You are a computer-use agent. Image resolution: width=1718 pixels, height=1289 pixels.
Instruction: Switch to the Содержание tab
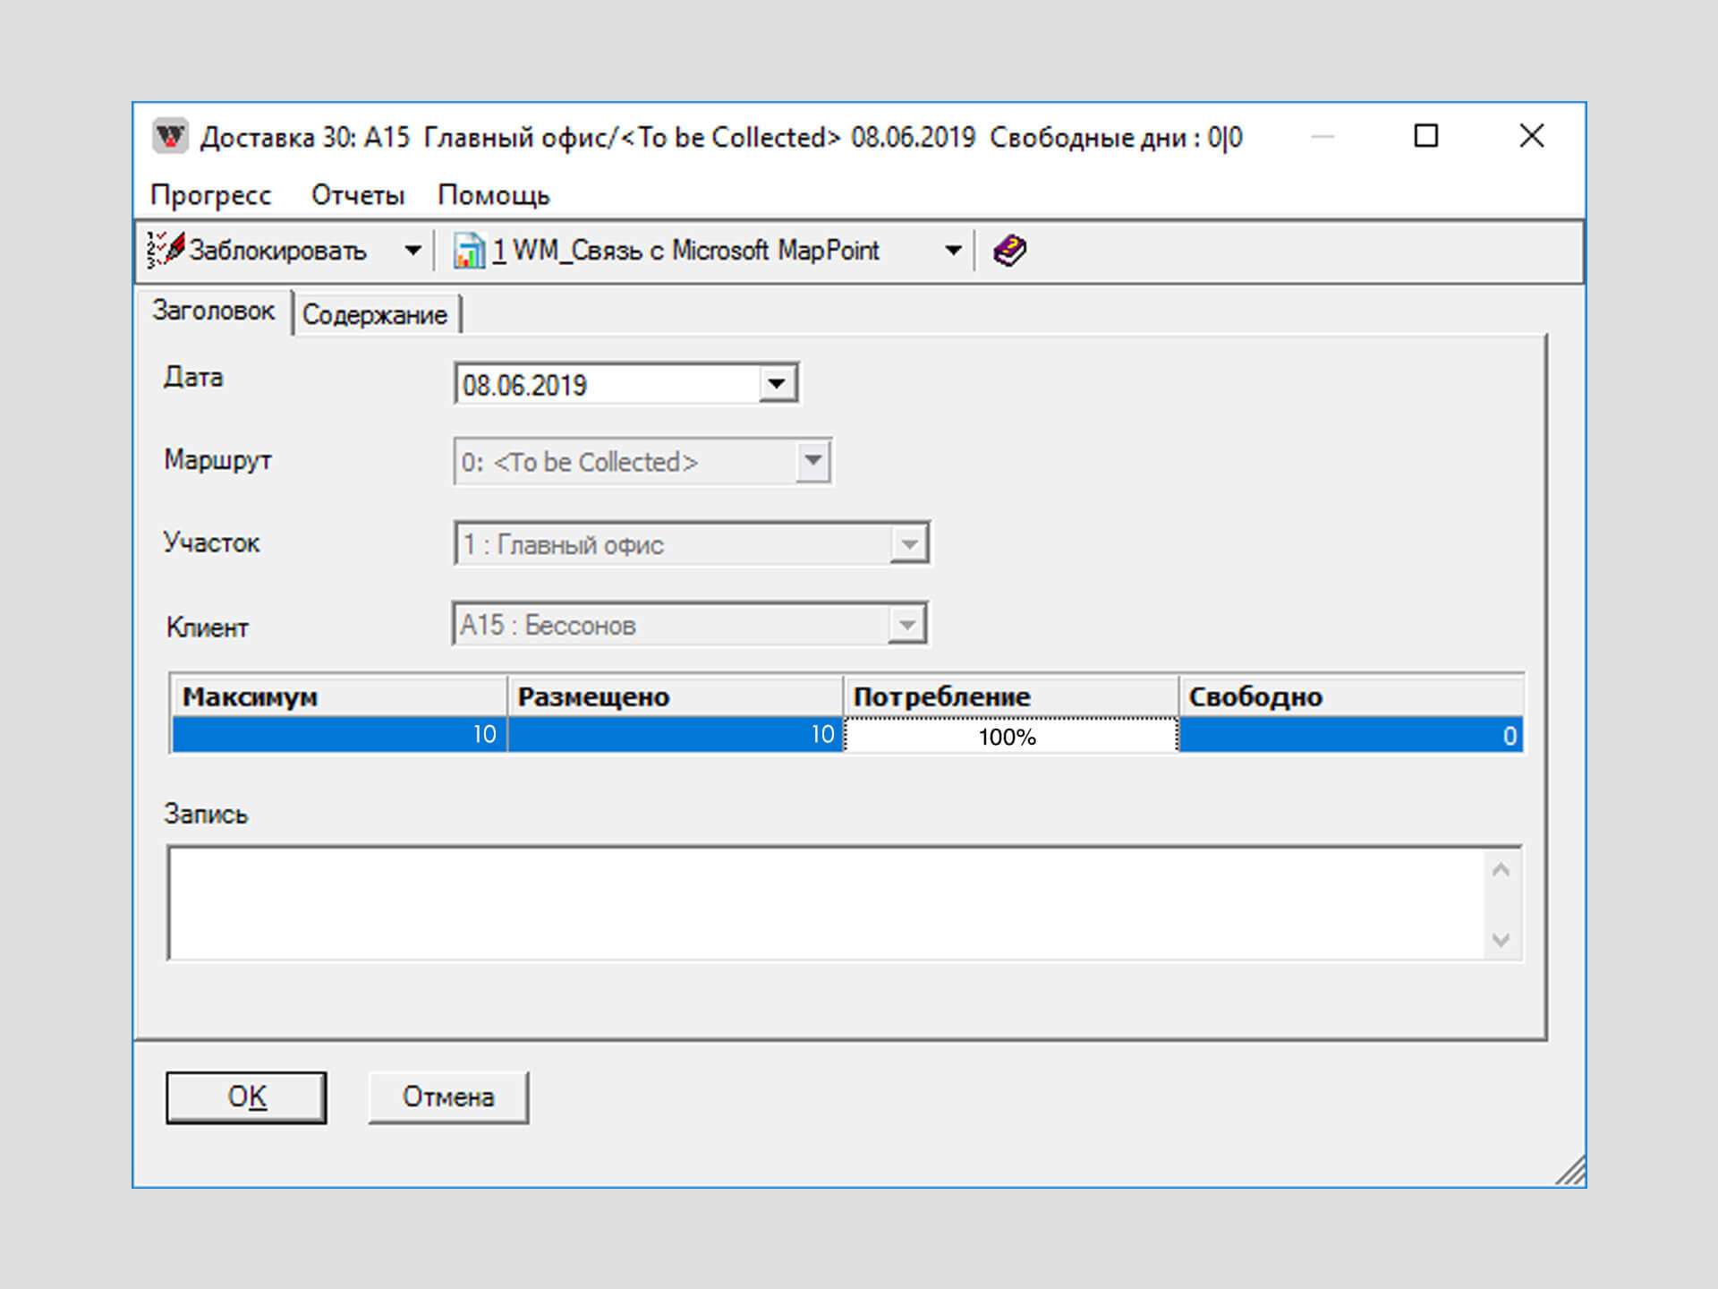pos(375,315)
